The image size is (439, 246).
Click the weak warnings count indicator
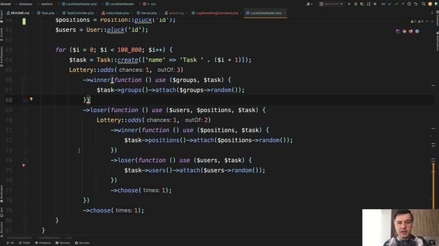[x=420, y=21]
